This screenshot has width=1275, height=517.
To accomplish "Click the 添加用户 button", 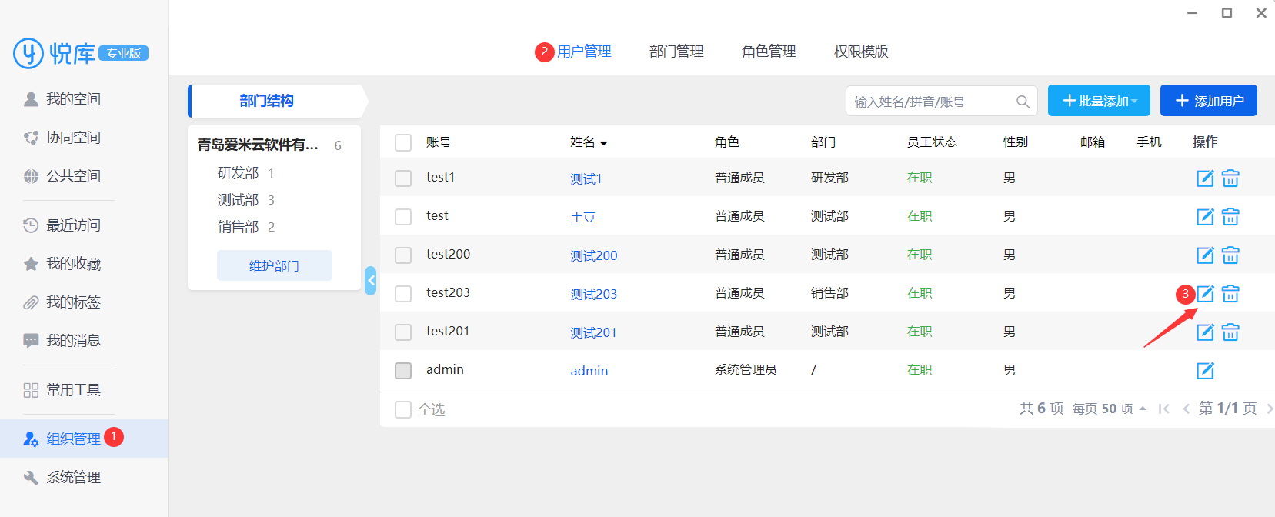I will pyautogui.click(x=1208, y=101).
